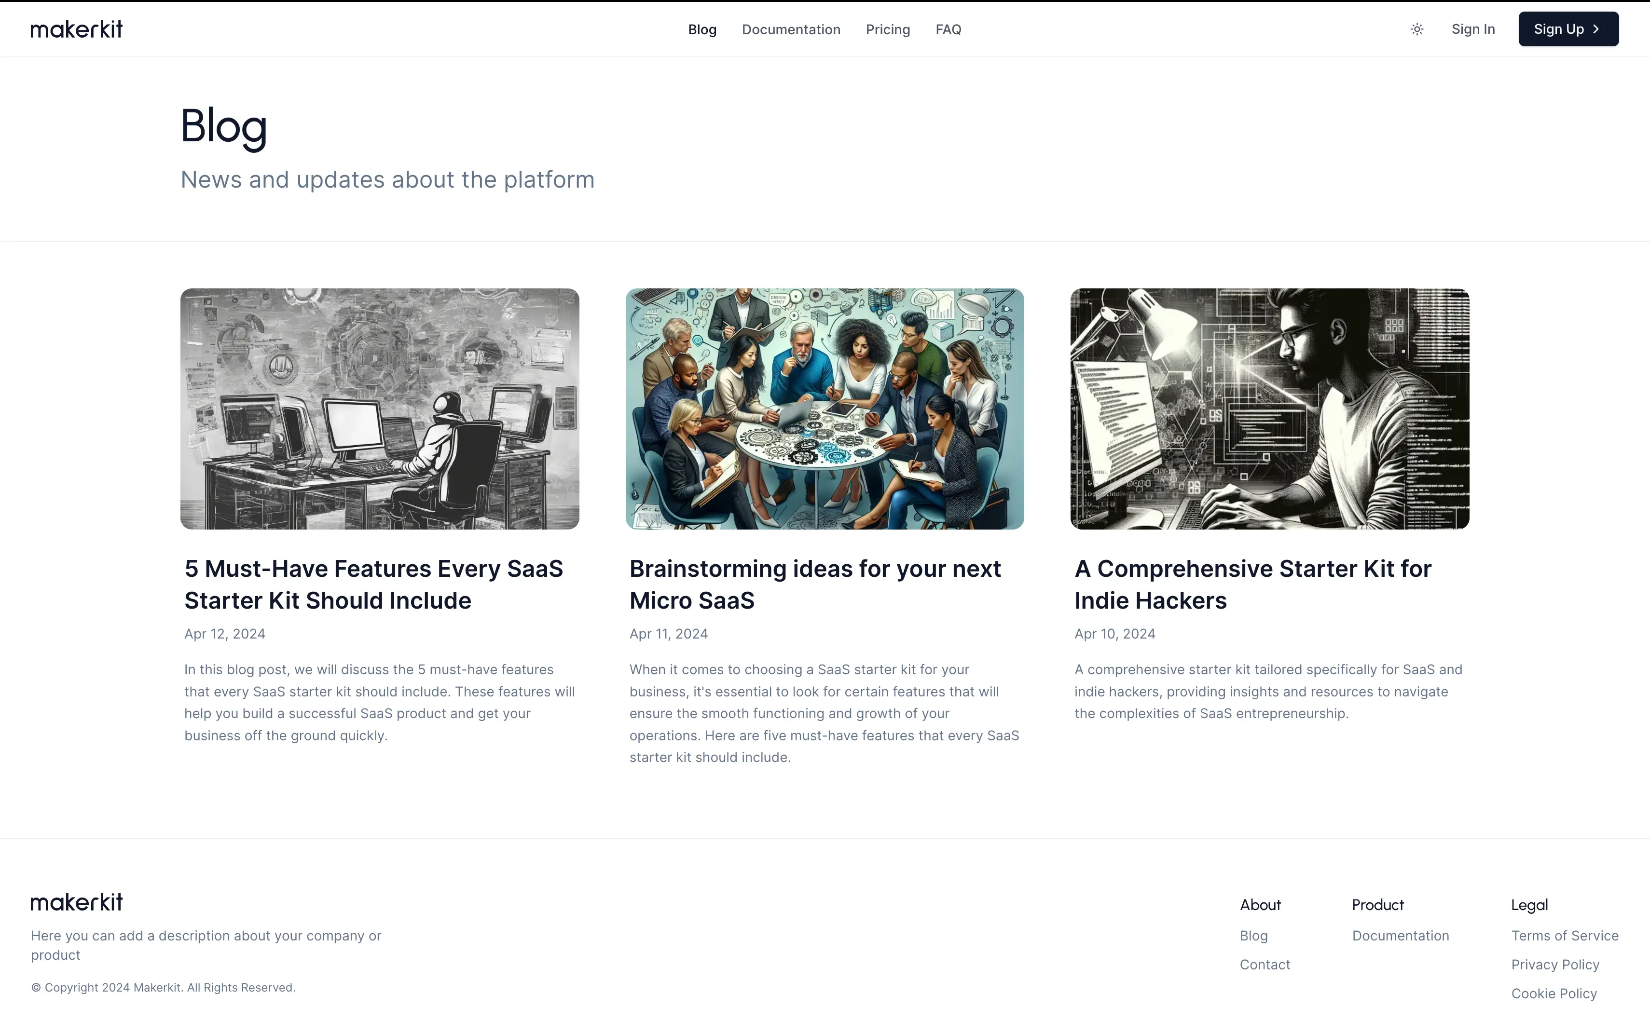Screen dimensions: 1650x1034
Task: Click the footer Blog link
Action: pos(1253,936)
